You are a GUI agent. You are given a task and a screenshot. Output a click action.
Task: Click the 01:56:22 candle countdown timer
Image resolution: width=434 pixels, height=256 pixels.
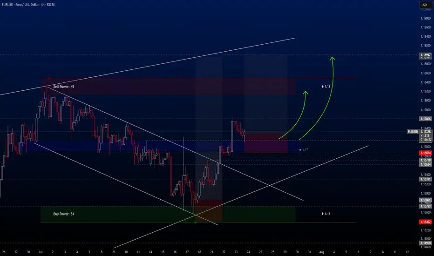(426, 140)
